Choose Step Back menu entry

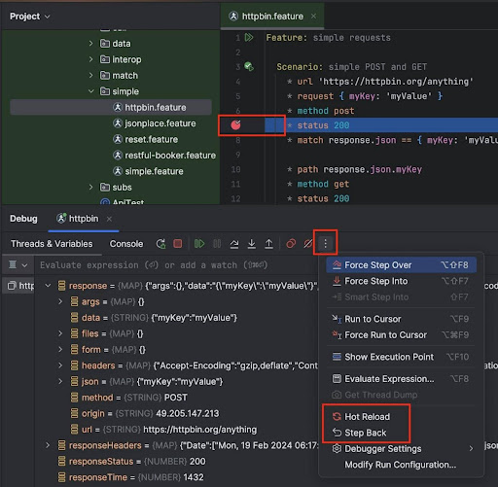click(x=366, y=433)
